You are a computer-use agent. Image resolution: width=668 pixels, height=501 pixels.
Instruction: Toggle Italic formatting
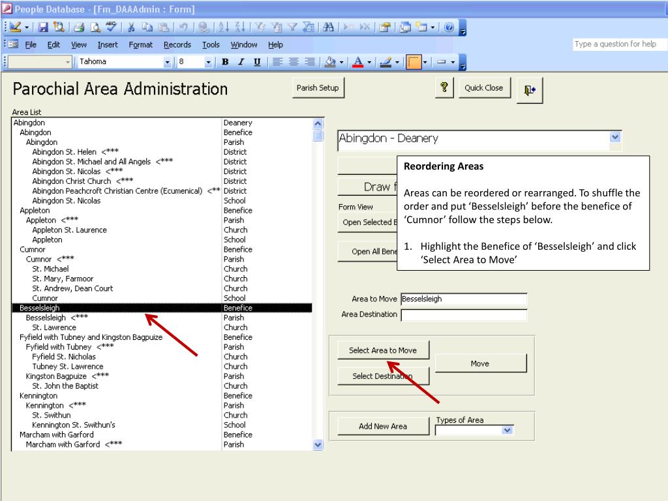241,62
